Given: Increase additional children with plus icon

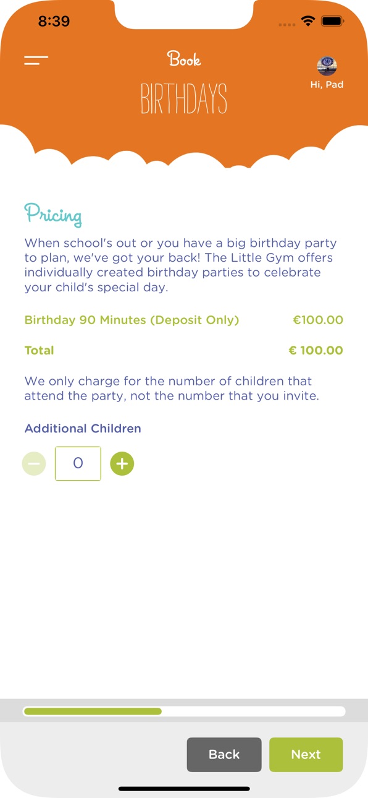Looking at the screenshot, I should (x=122, y=463).
